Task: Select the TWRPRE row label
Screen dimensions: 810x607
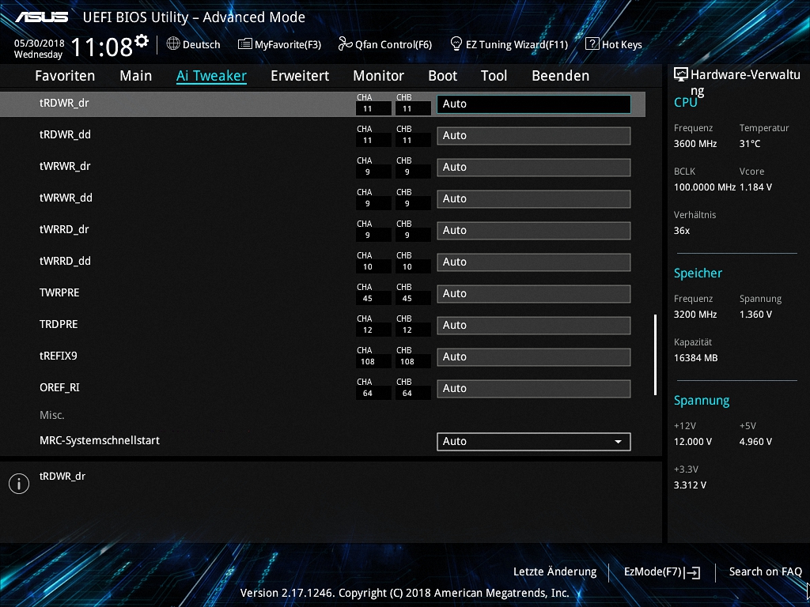Action: 59,292
